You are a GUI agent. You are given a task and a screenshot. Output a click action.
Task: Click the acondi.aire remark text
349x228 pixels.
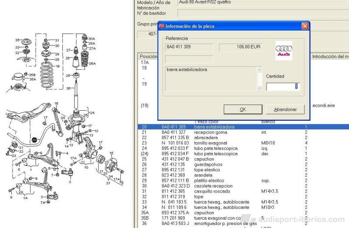point(323,105)
